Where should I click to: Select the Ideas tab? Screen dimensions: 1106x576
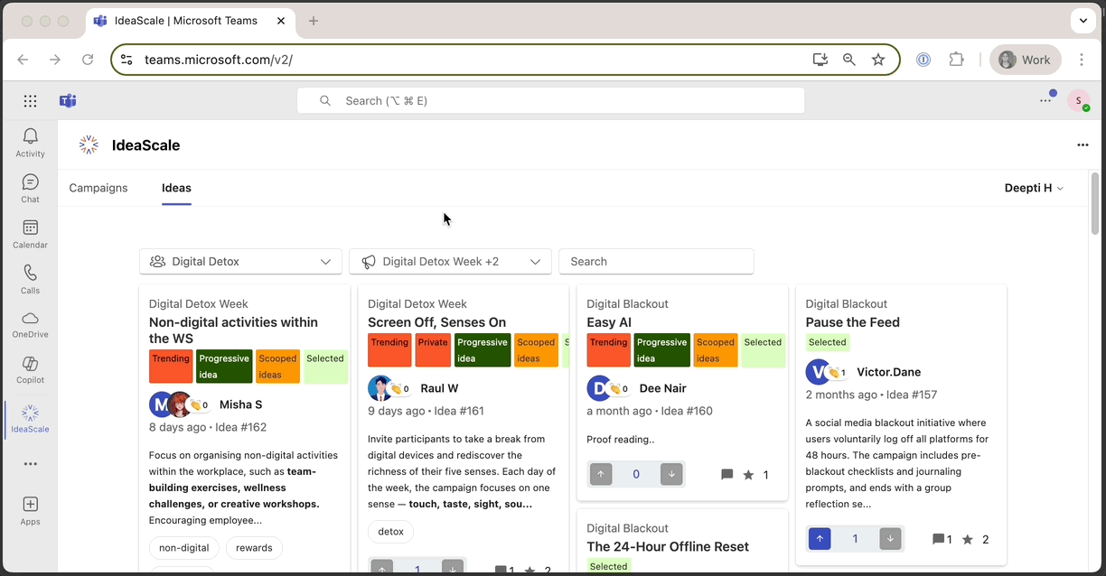coord(176,188)
